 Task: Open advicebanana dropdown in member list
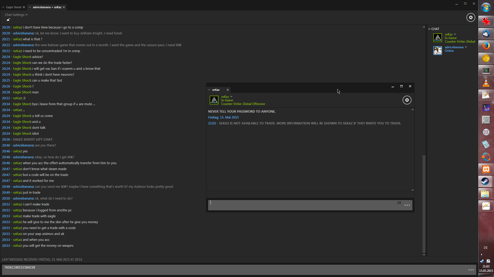point(466,47)
